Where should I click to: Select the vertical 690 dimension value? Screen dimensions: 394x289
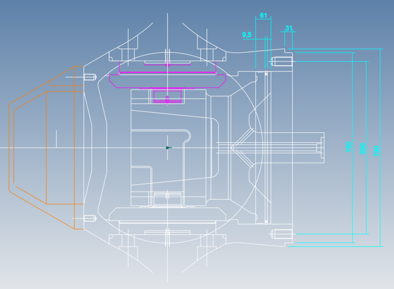(362, 148)
